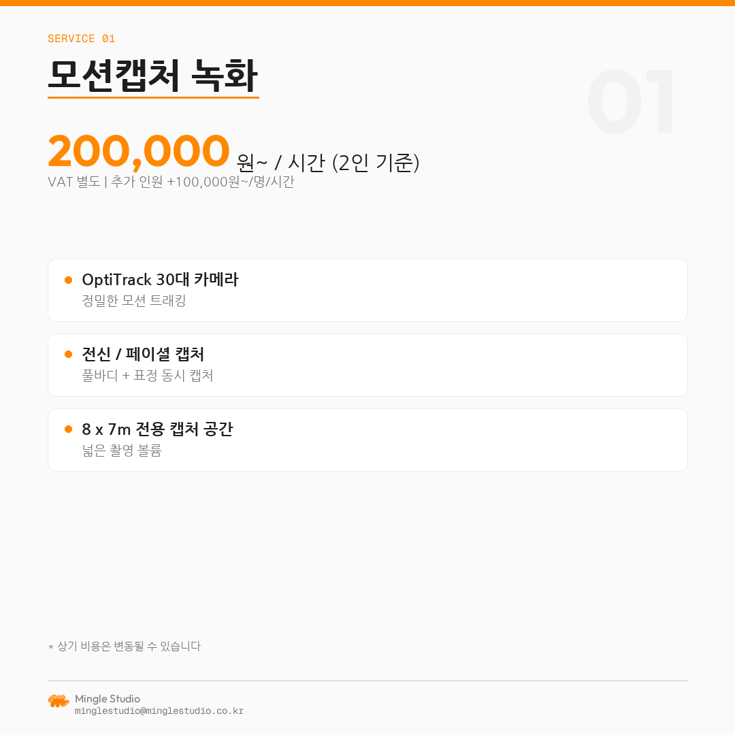Click the orange bullet beside 전신 / 페이셜 캡처

tap(68, 355)
